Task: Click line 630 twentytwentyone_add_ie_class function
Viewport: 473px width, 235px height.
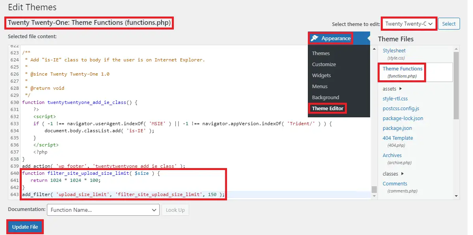Action: tap(80, 102)
